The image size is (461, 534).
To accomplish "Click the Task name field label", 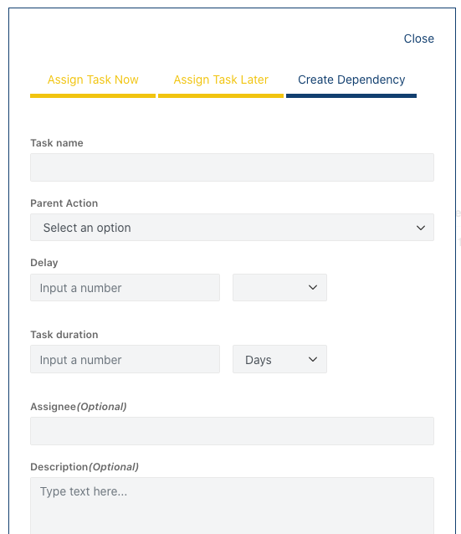I will [57, 143].
